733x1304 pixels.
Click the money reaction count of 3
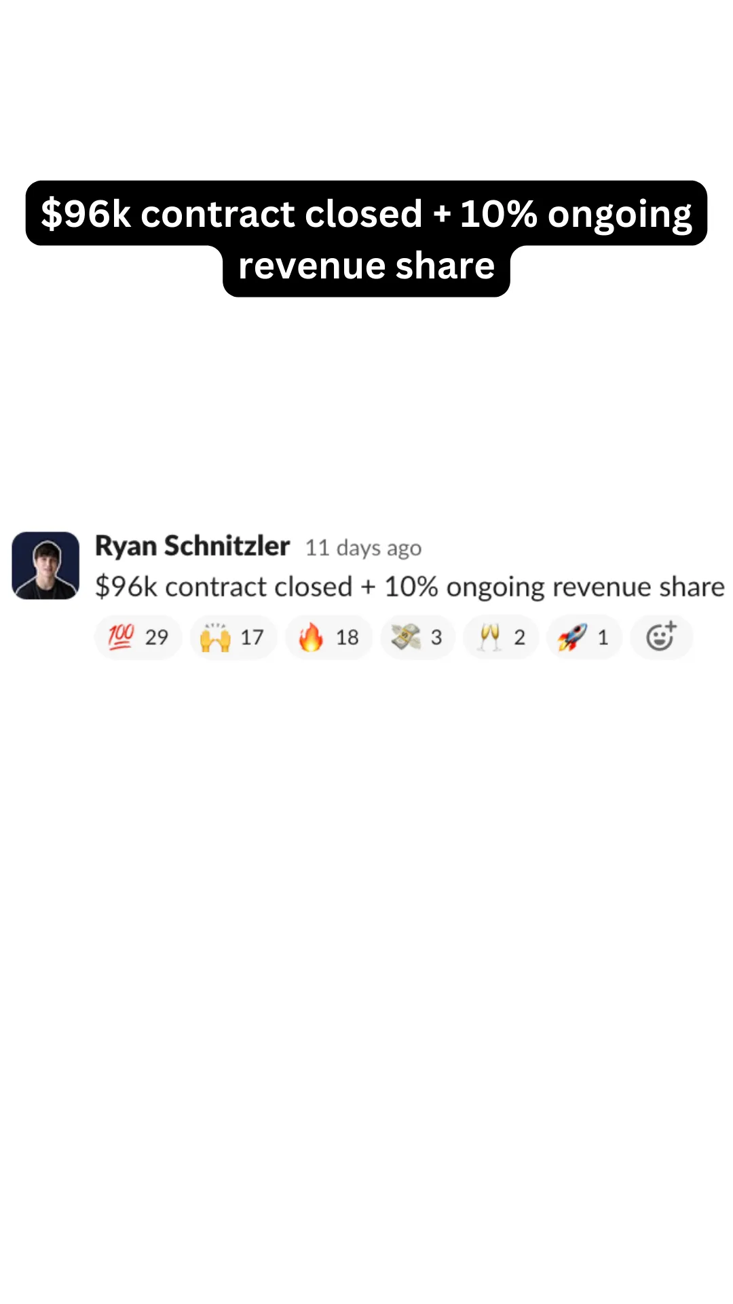436,637
